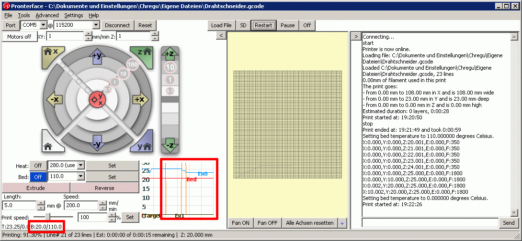Open the bed temperature 110.0 dropdown

(81, 177)
